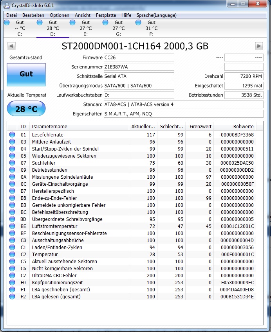Open the Datei menu
Viewport: 271px width, 332px height.
tap(11, 15)
